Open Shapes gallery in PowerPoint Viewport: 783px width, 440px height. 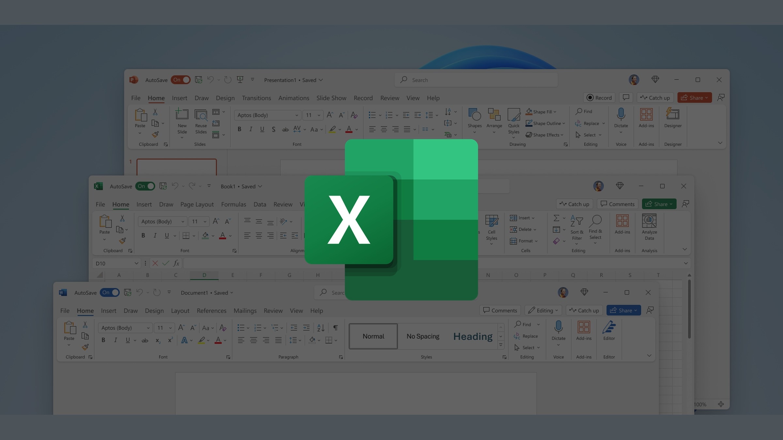pyautogui.click(x=474, y=121)
